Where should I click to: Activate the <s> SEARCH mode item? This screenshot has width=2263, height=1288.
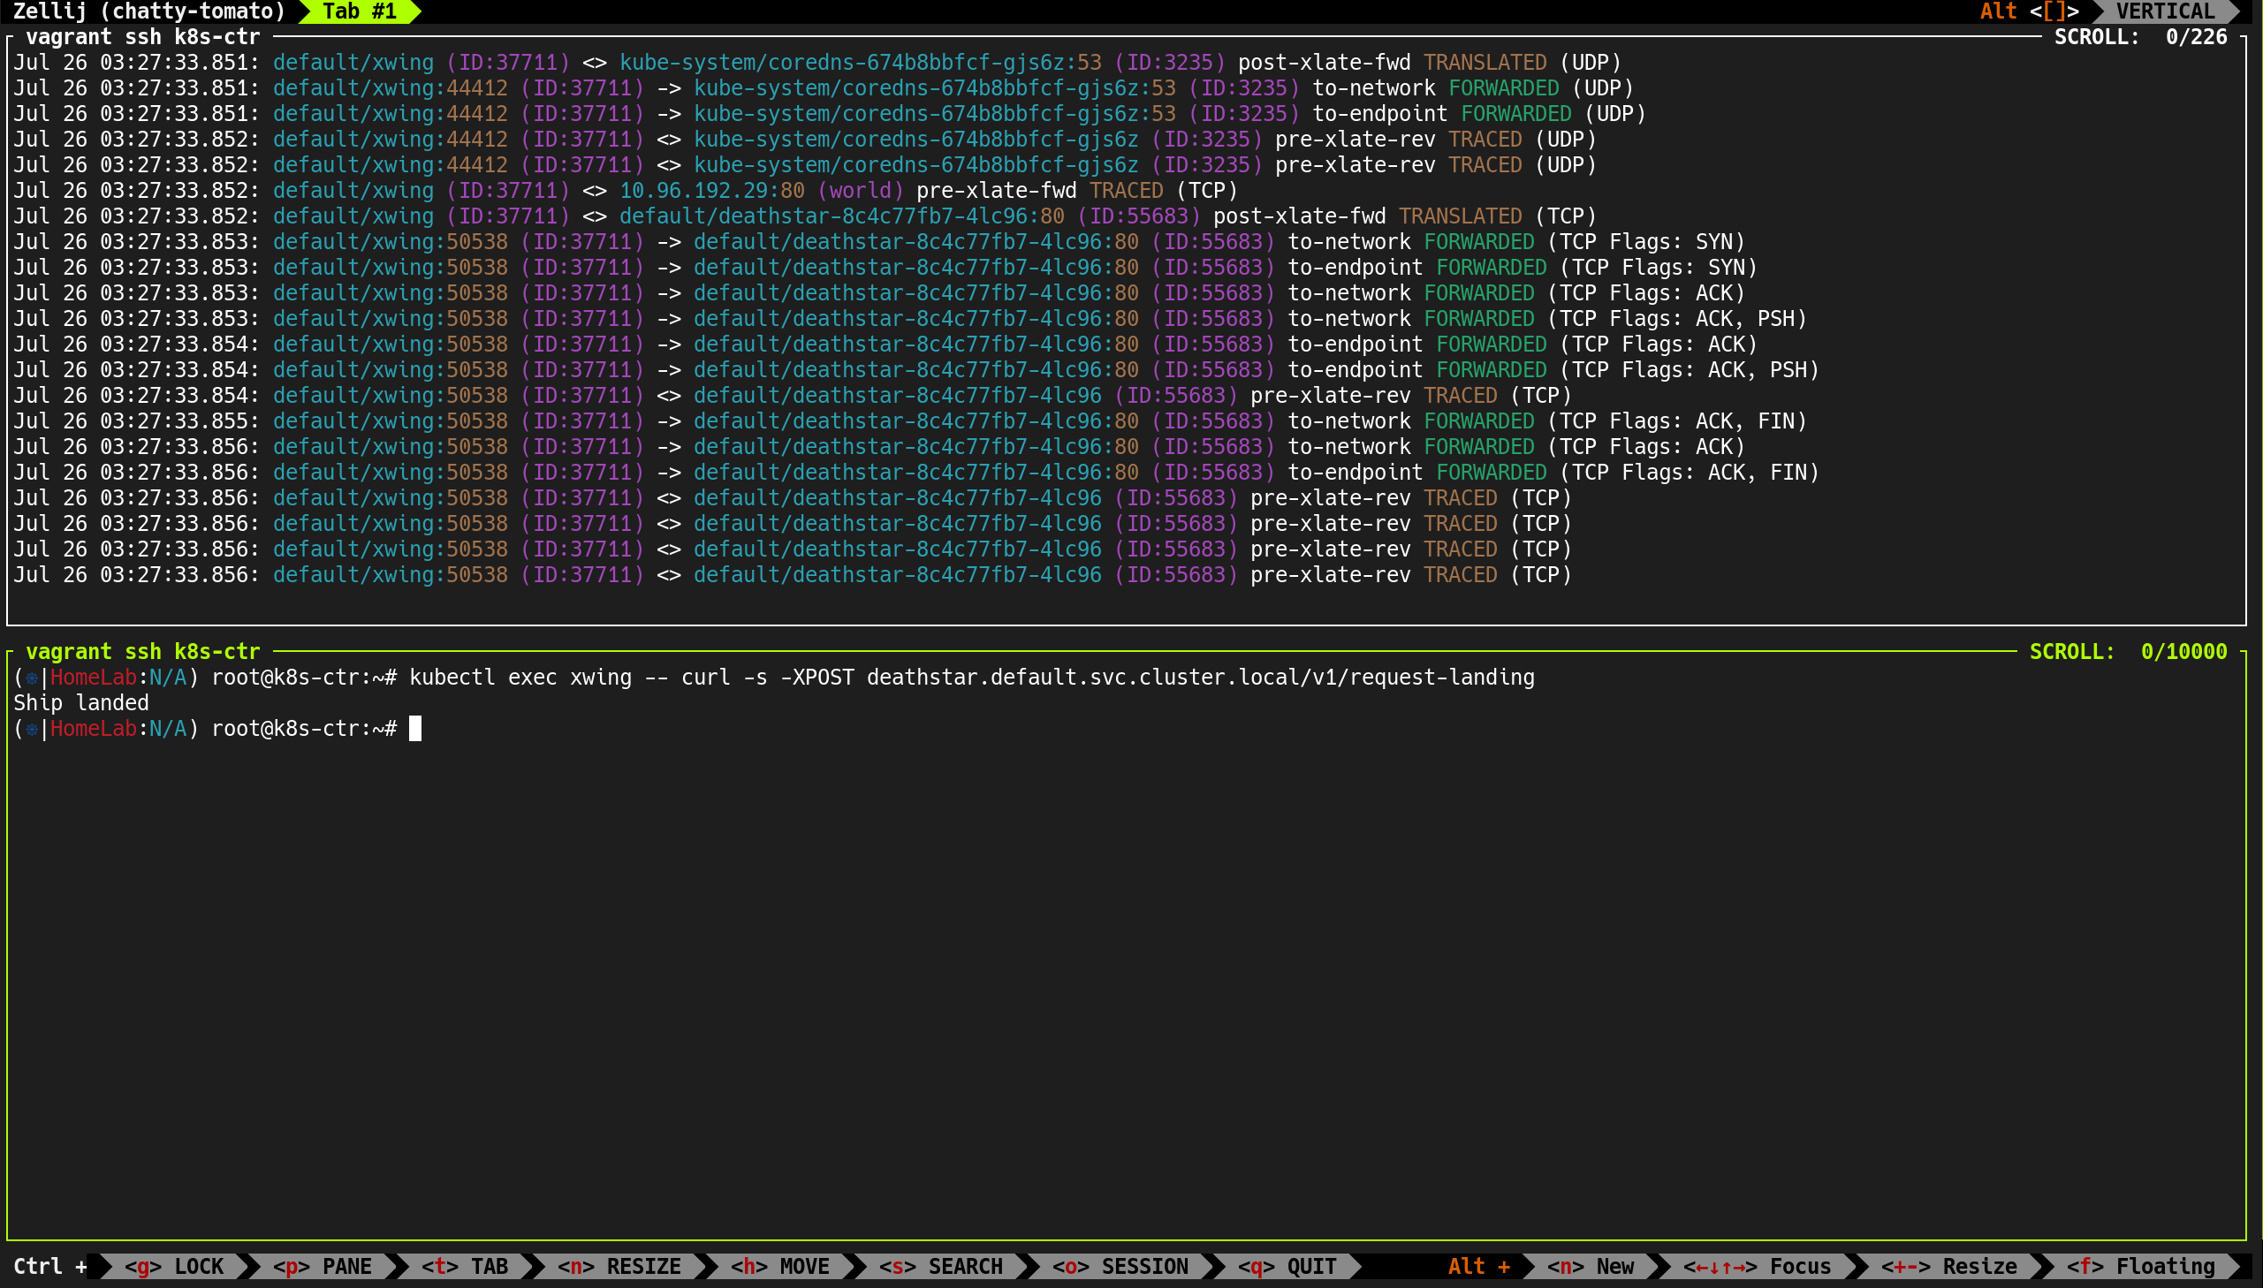coord(940,1266)
